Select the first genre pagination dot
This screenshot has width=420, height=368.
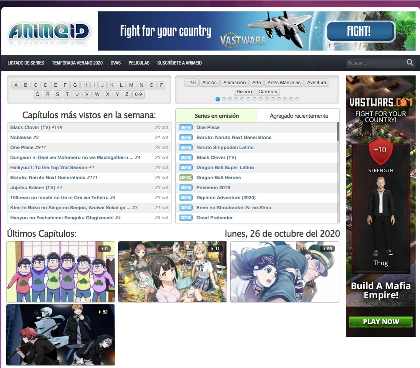[218, 99]
